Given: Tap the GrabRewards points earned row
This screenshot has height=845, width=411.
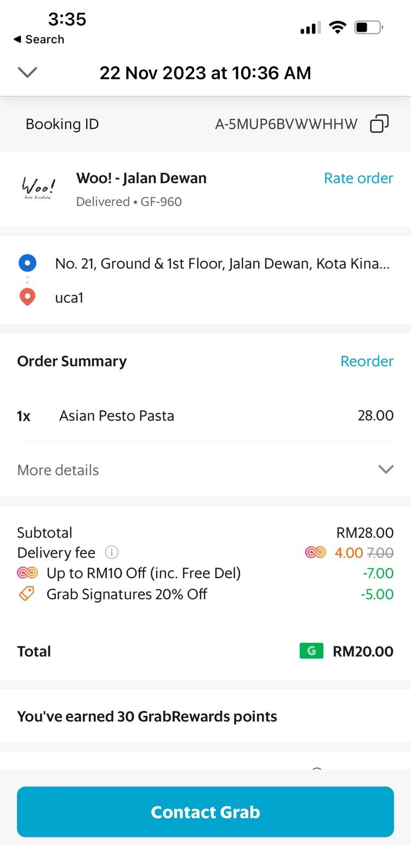Looking at the screenshot, I should point(147,716).
